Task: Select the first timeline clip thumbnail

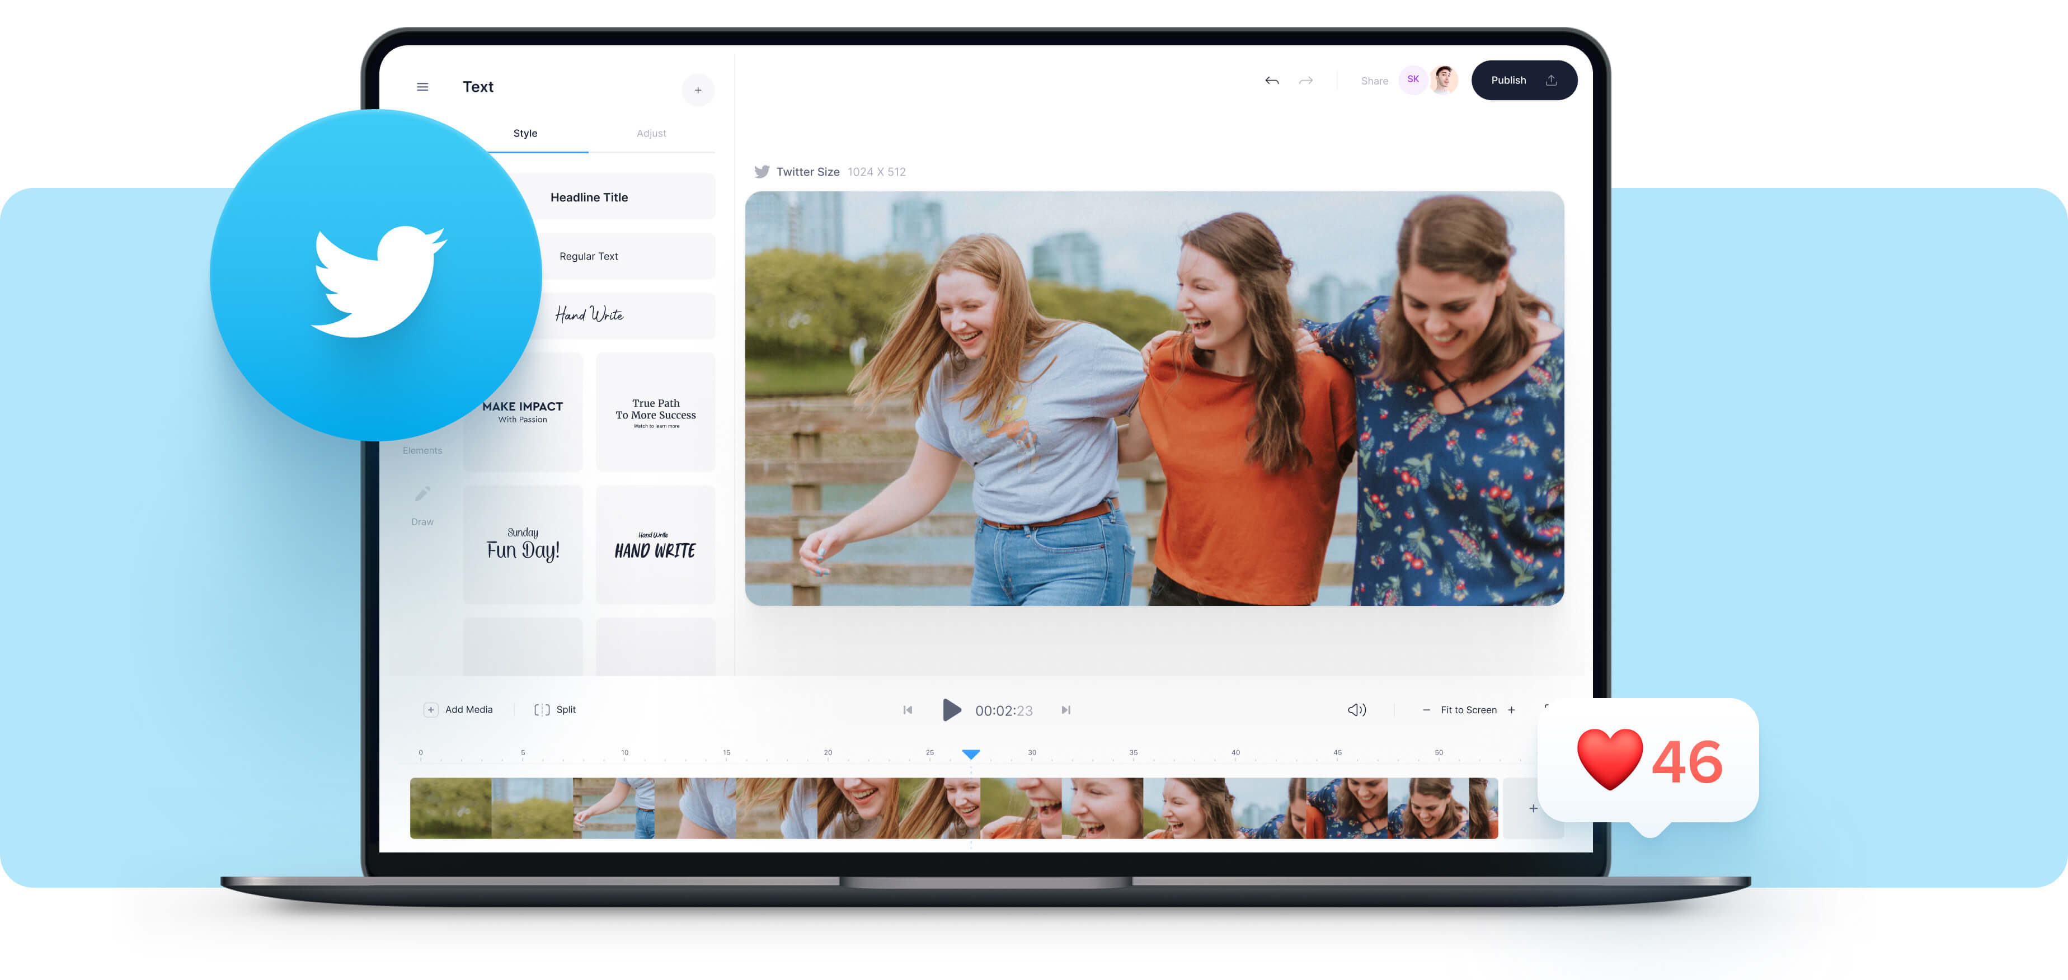Action: [x=450, y=808]
